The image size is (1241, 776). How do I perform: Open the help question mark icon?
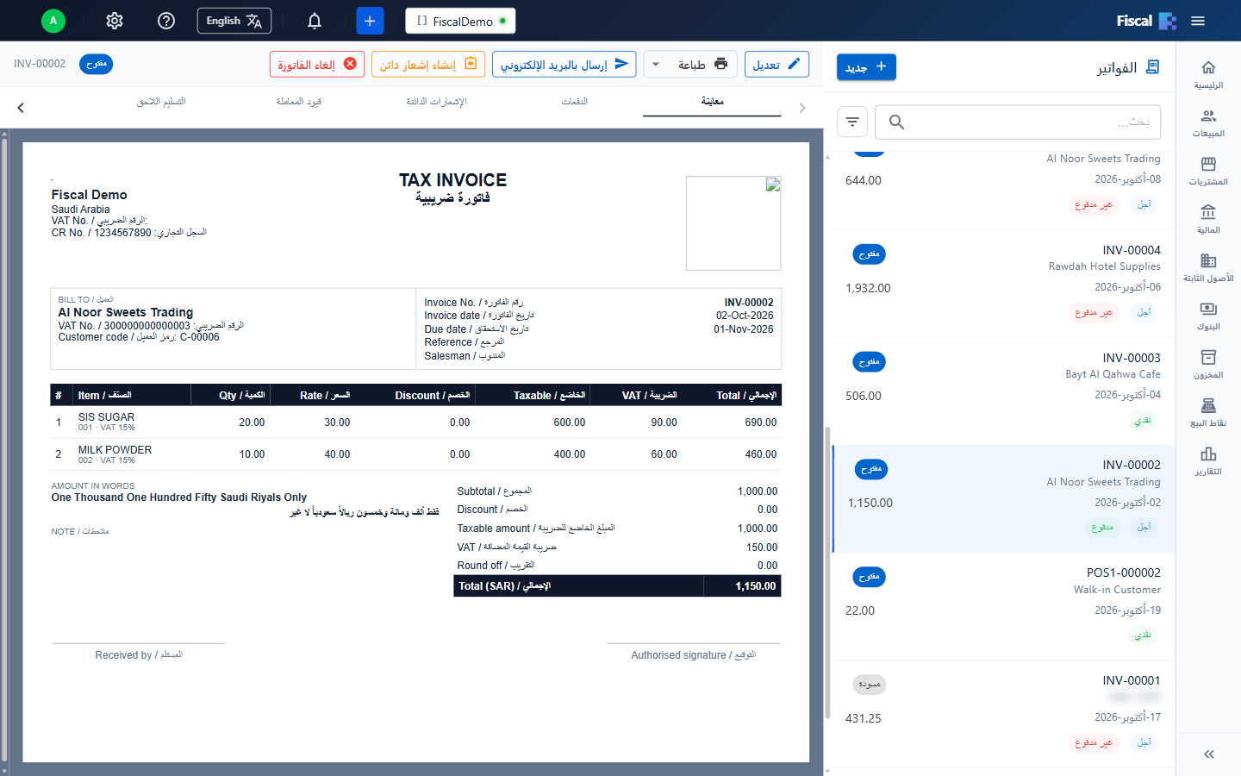click(166, 21)
